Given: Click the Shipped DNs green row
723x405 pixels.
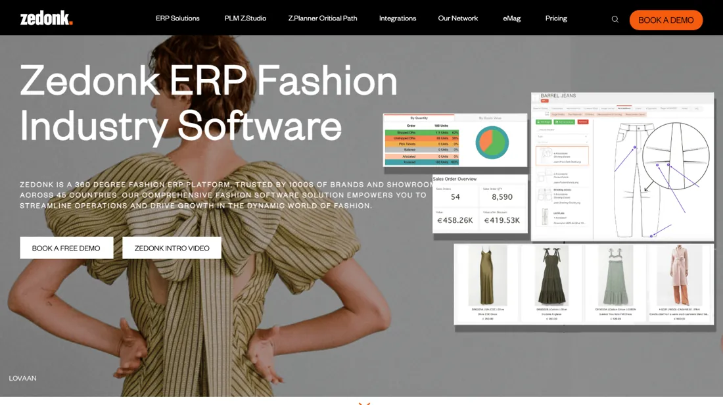Looking at the screenshot, I should [x=422, y=133].
